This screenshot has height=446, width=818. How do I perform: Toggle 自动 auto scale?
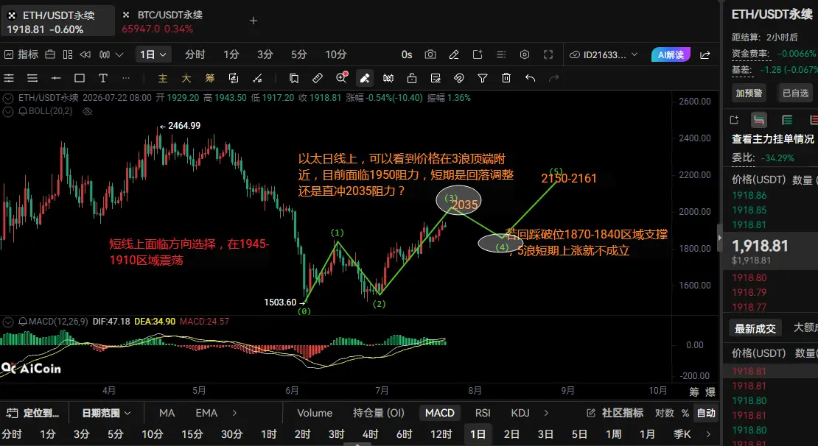tap(707, 413)
